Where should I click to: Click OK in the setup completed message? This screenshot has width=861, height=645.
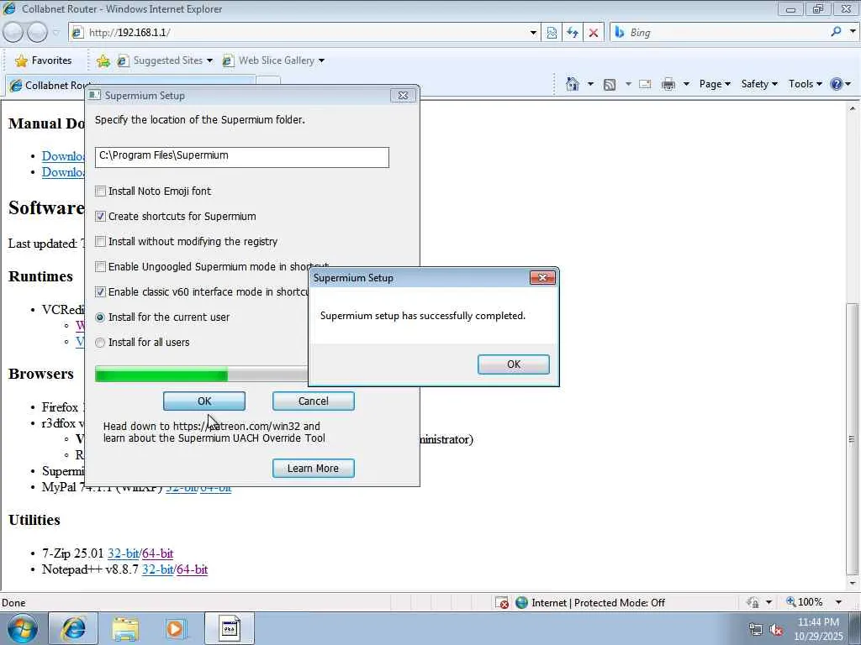pos(514,364)
